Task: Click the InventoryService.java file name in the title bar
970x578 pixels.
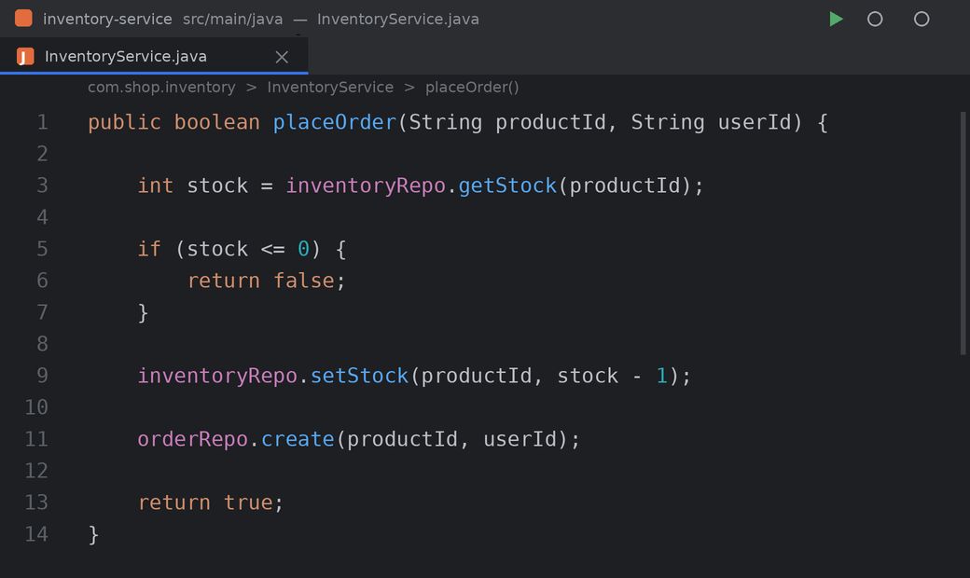Action: [x=397, y=20]
